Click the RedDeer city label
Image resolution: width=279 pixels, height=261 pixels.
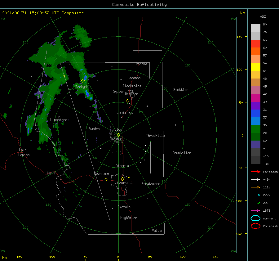click(131, 94)
